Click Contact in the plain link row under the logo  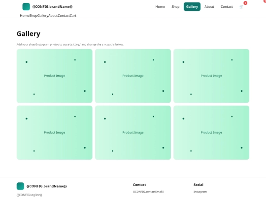[64, 16]
